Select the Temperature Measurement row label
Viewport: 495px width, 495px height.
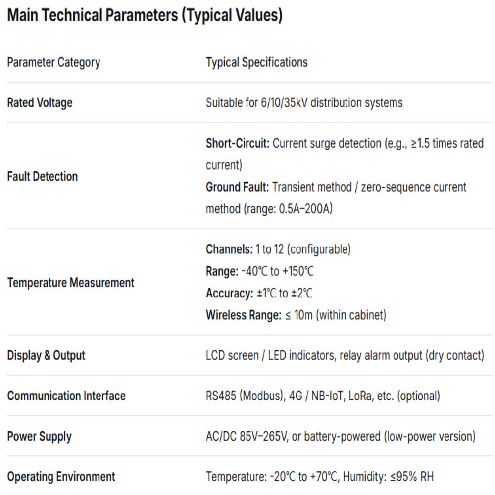[71, 283]
